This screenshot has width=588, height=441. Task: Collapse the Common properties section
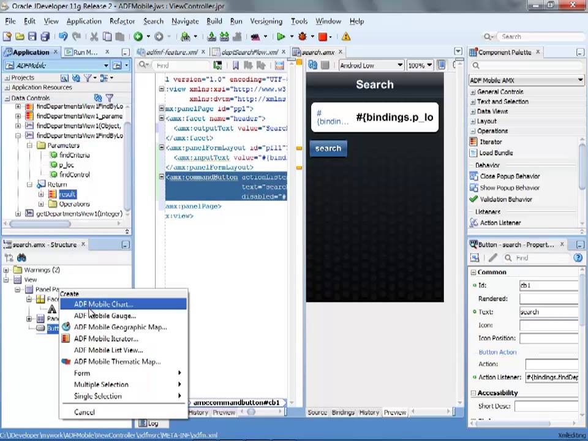[473, 272]
